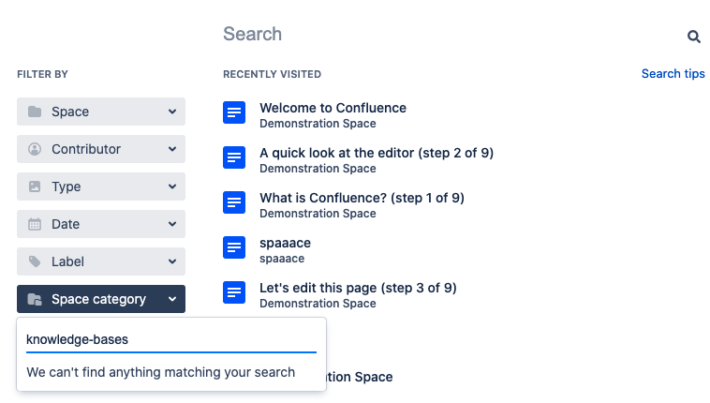710x403 pixels.
Task: Click the magnifying glass search icon
Action: (694, 37)
